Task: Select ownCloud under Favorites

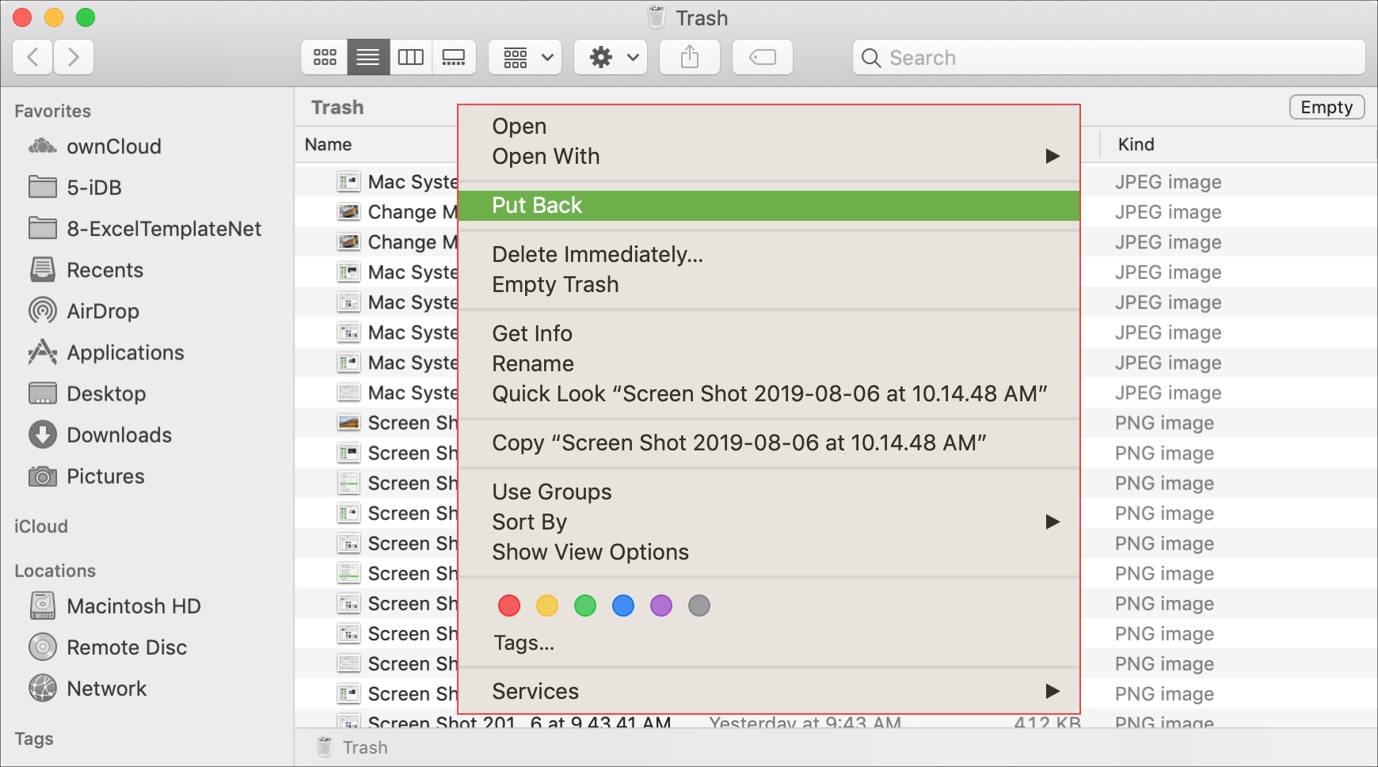Action: point(115,146)
